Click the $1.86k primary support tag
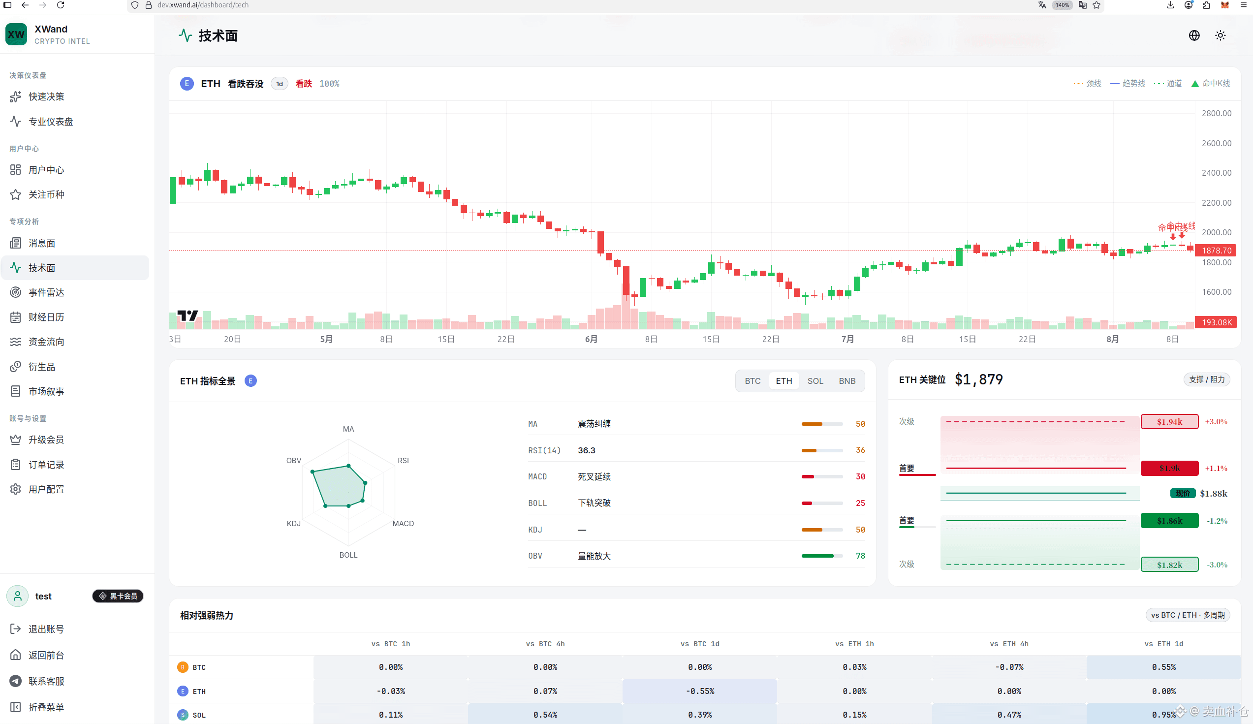Image resolution: width=1253 pixels, height=724 pixels. tap(1169, 521)
